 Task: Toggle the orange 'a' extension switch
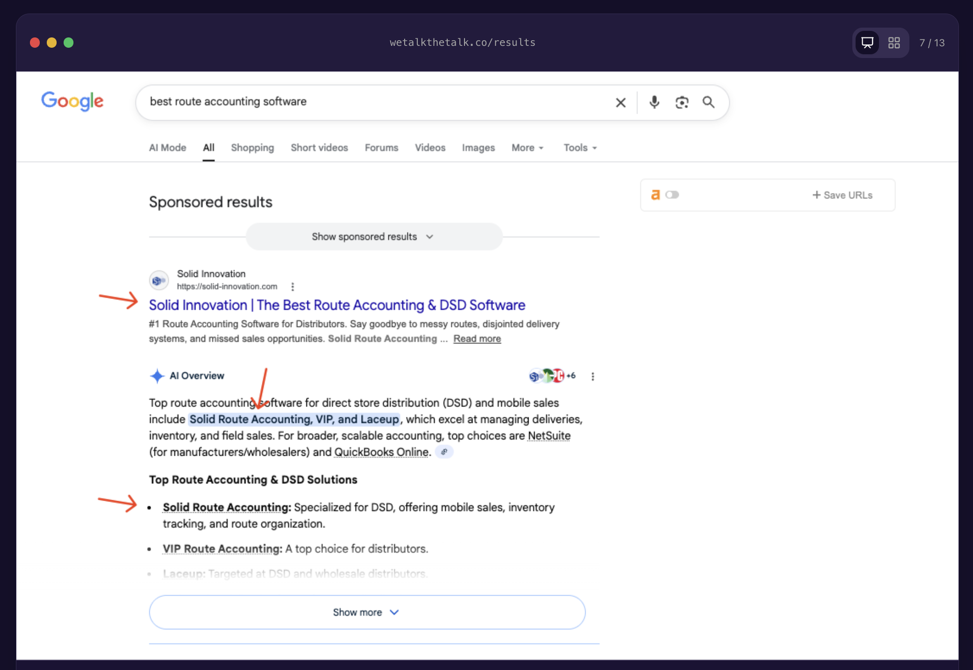pyautogui.click(x=672, y=195)
